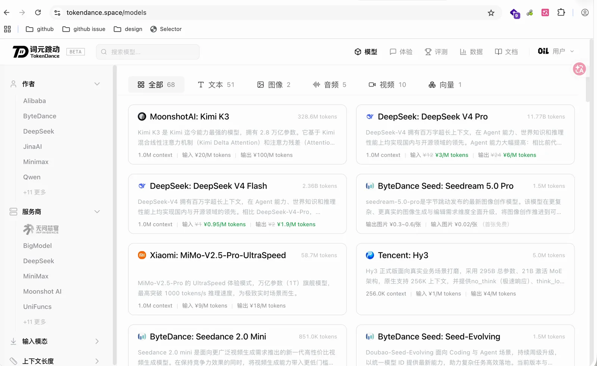Go back with the browser back arrow
The image size is (597, 366).
pyautogui.click(x=7, y=13)
